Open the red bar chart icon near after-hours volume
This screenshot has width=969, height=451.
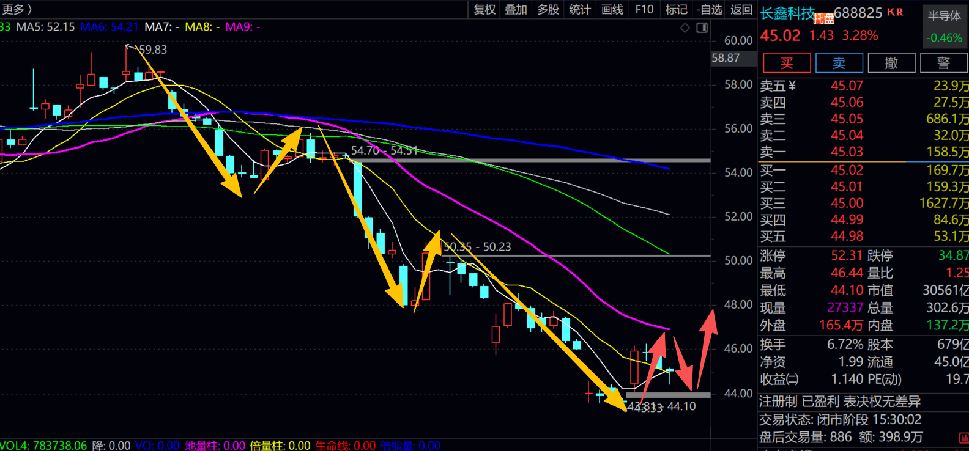tap(964, 438)
